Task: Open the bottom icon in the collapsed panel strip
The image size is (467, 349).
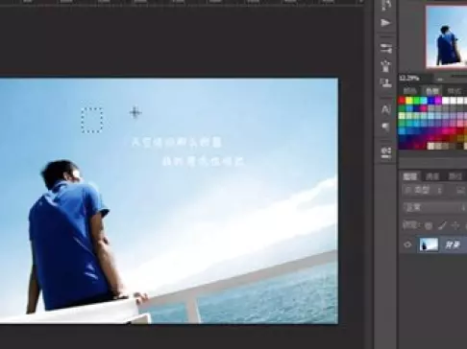Action: click(386, 152)
